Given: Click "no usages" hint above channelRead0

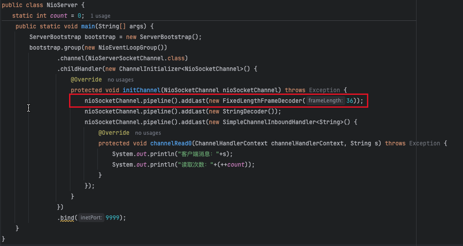Looking at the screenshot, I should [x=148, y=133].
